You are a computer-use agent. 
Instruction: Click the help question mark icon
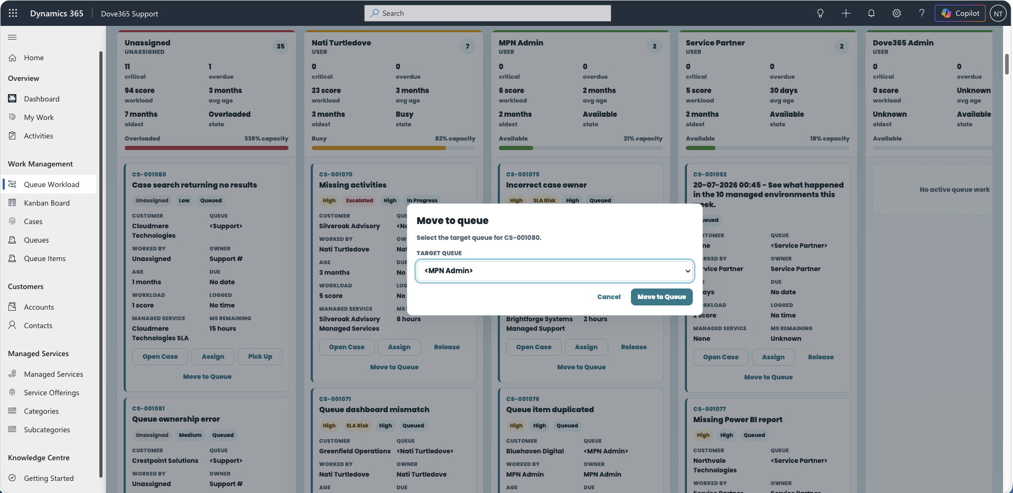(922, 13)
